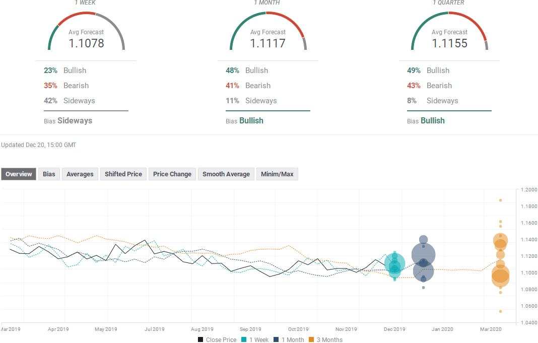Toggle the 1 Month legend series
538x343 pixels.
point(289,339)
